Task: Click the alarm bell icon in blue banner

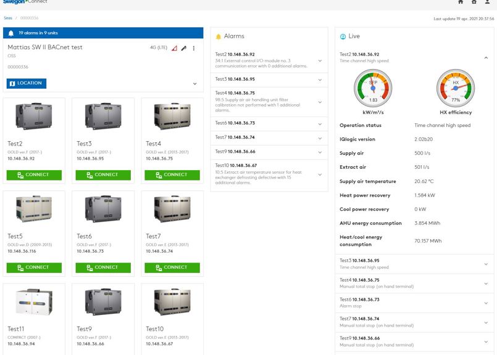Action: click(10, 33)
